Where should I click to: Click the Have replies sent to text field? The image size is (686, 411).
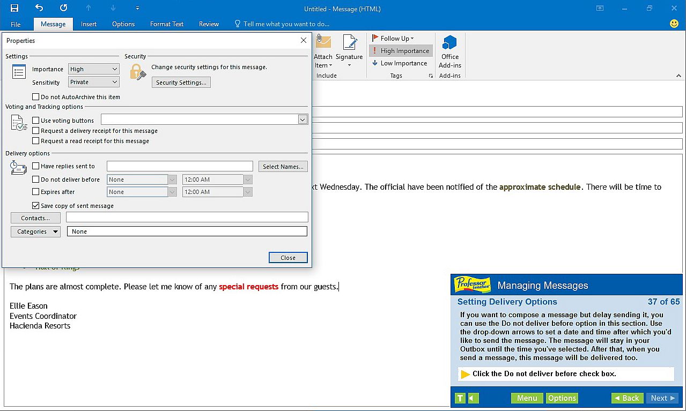(180, 167)
